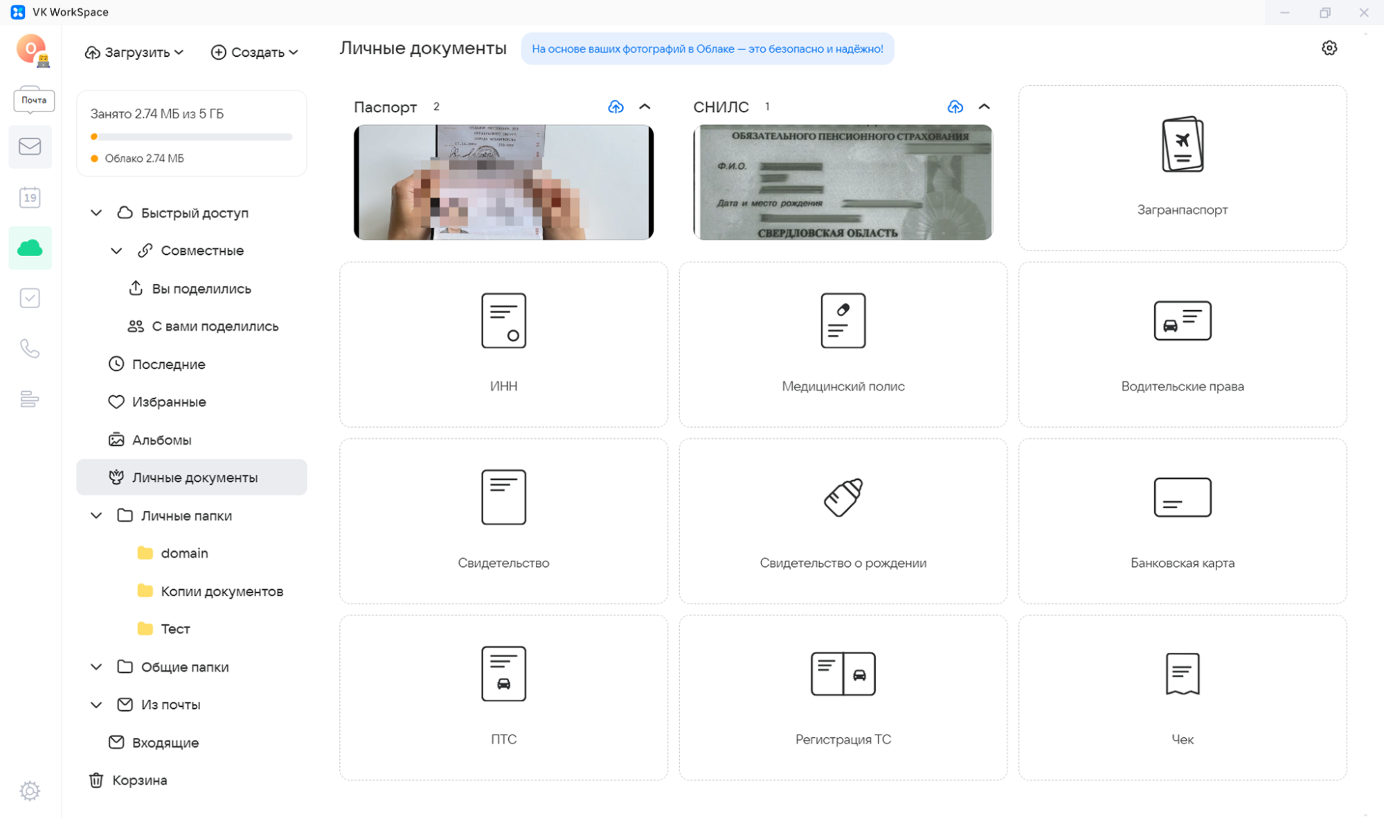Click the upload icon next to Паспорт
The height and width of the screenshot is (819, 1384).
pyautogui.click(x=615, y=107)
